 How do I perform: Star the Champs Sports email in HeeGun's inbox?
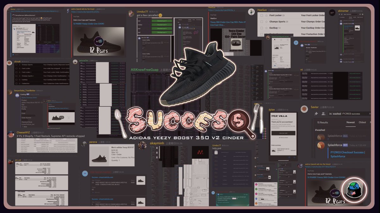point(266,22)
